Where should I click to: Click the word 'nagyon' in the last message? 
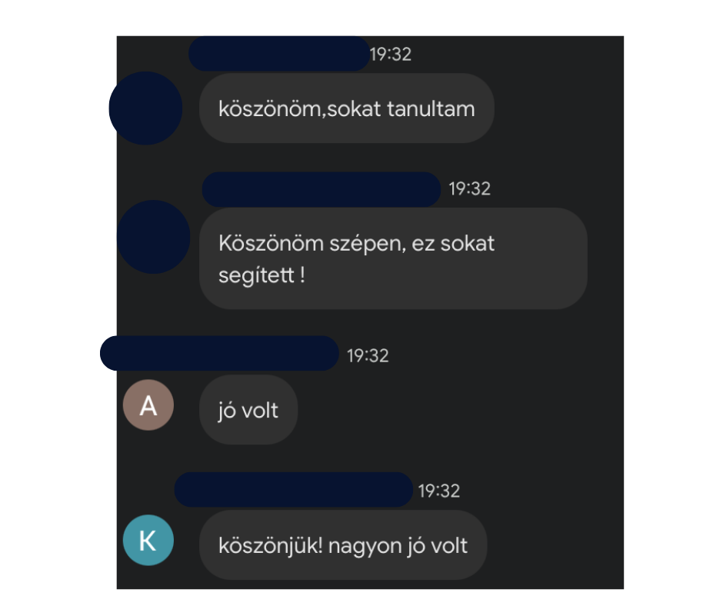coord(365,547)
